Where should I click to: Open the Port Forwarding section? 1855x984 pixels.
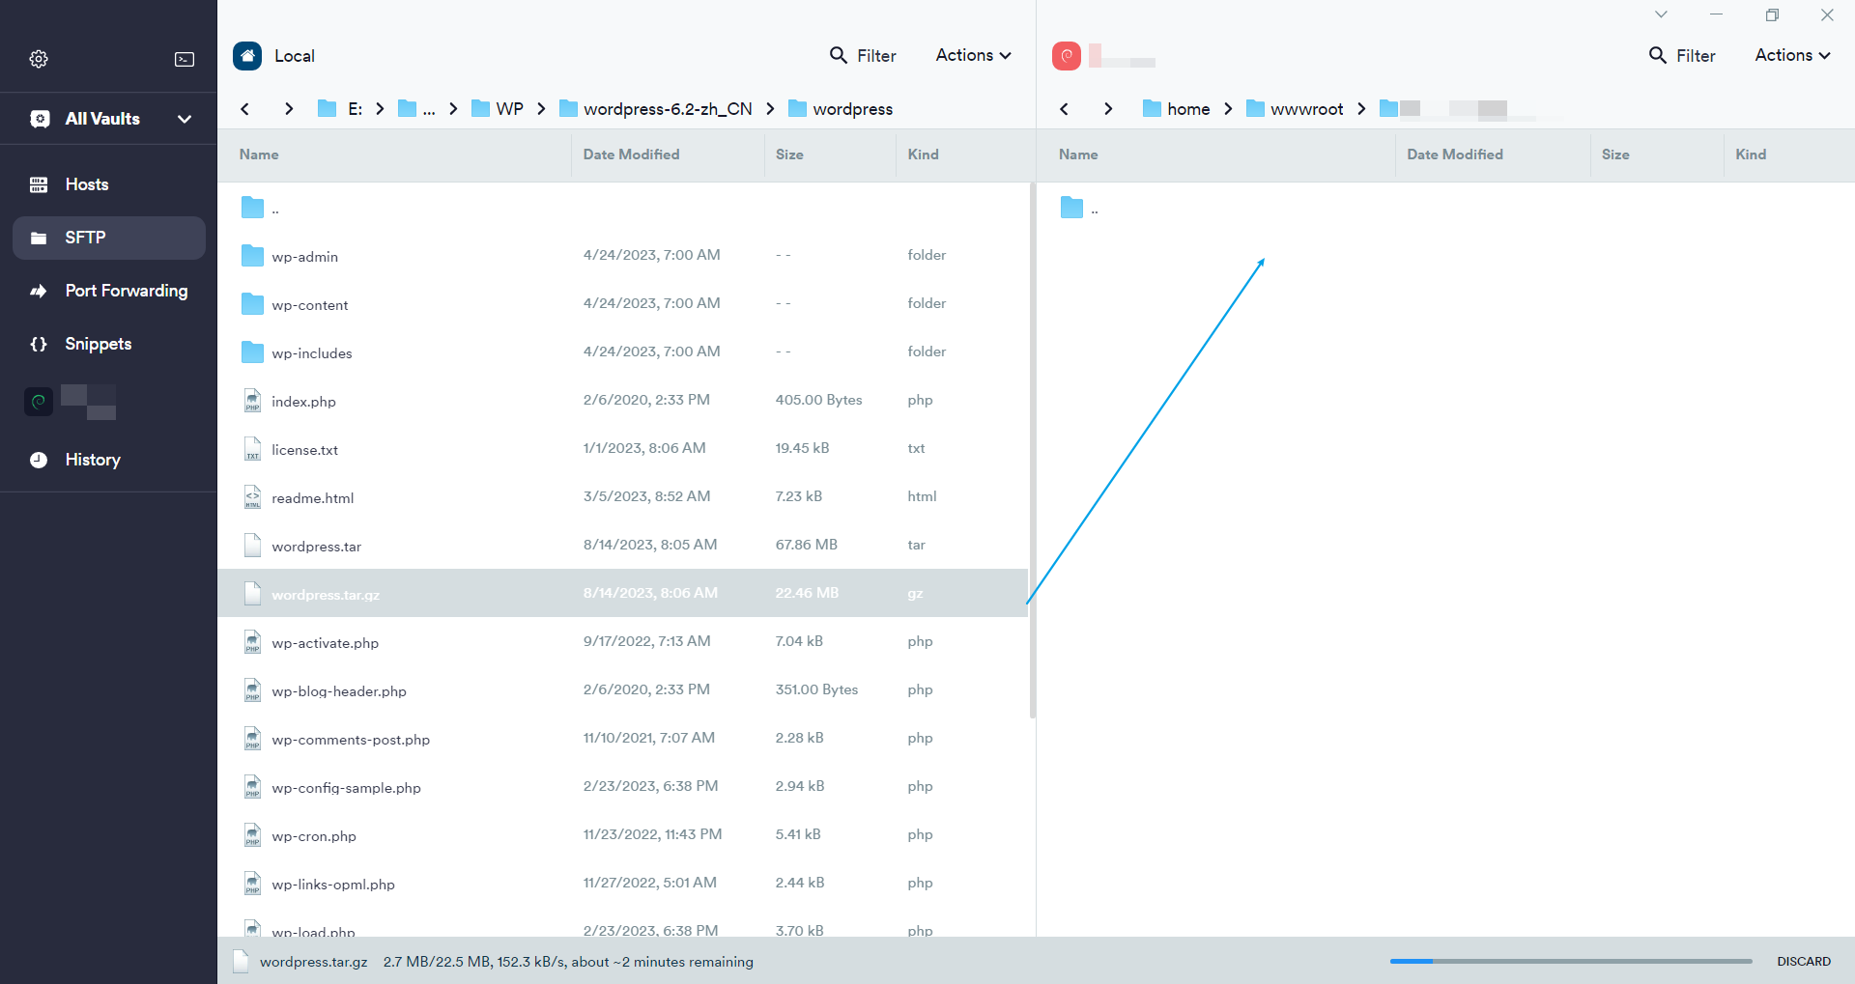[x=126, y=291]
